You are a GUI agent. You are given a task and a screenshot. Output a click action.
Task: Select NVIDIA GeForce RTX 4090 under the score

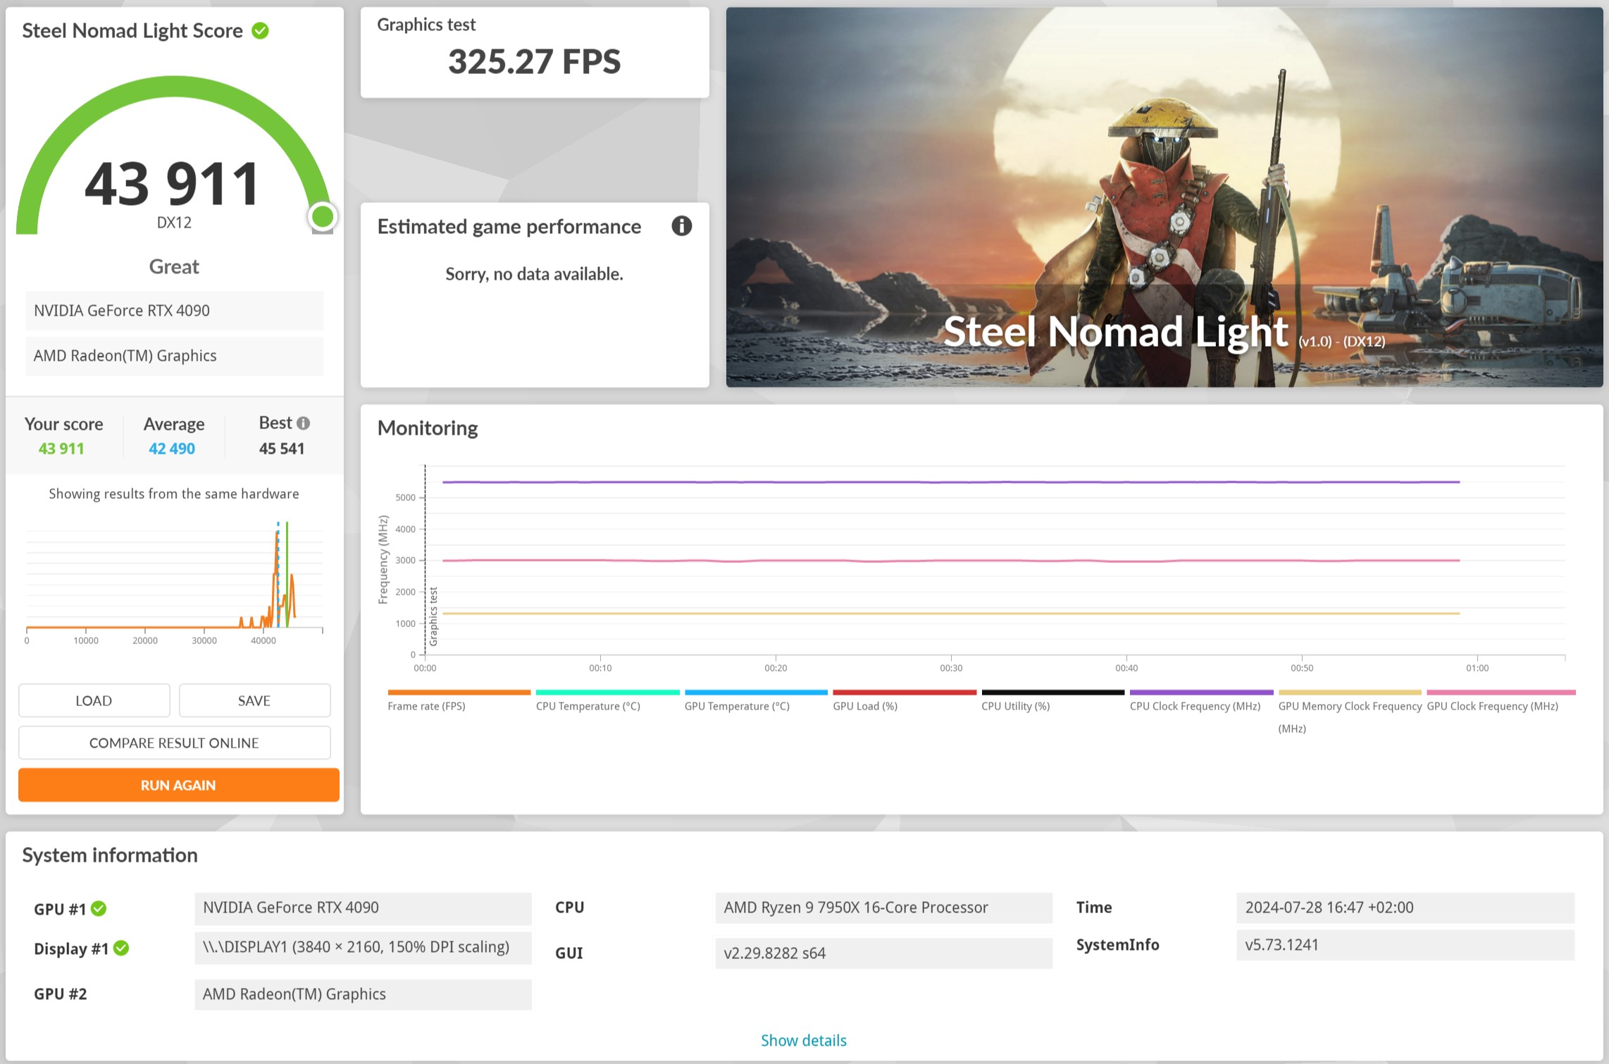[x=173, y=310]
